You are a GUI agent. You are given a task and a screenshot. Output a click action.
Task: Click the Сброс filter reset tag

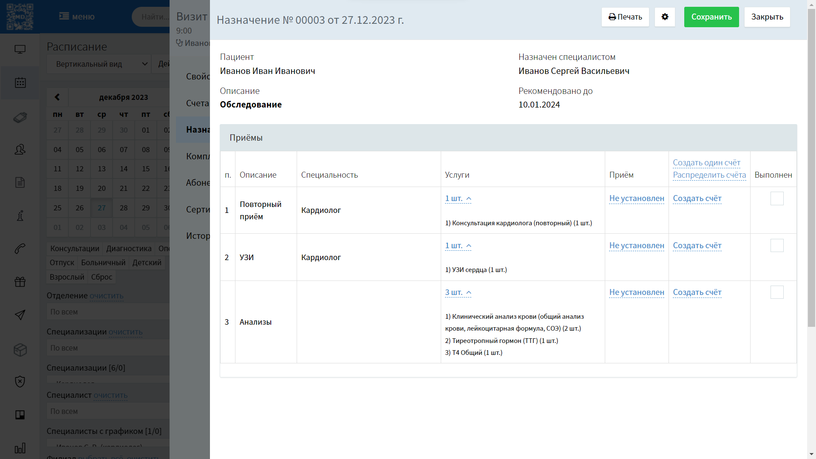tap(102, 277)
